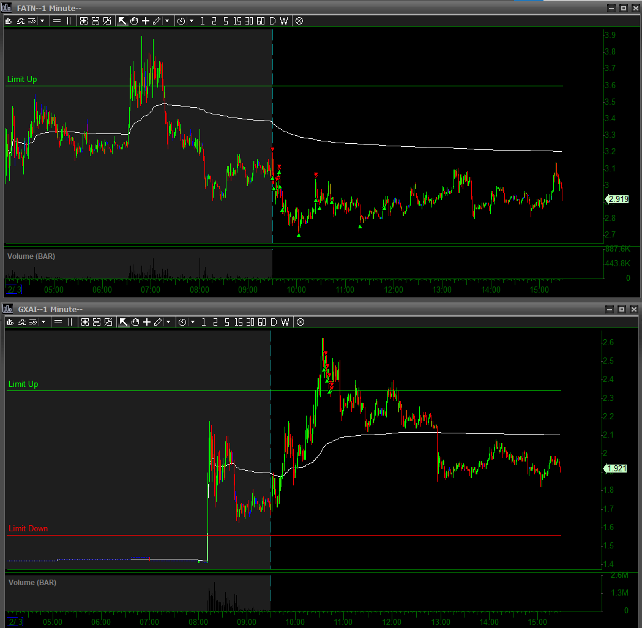
Task: Select arrow pointer tool in GXAI toolbar
Action: tap(123, 322)
